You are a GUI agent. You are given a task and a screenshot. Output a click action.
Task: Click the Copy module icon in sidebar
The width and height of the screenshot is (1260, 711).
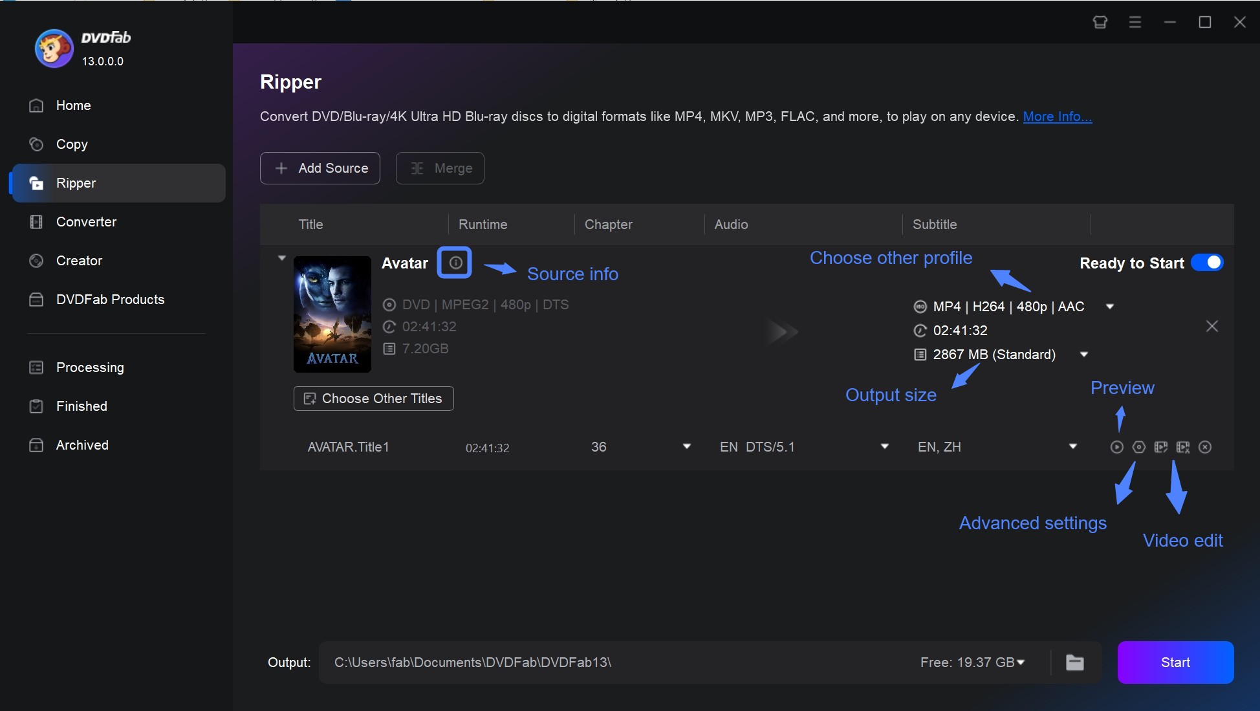[36, 143]
